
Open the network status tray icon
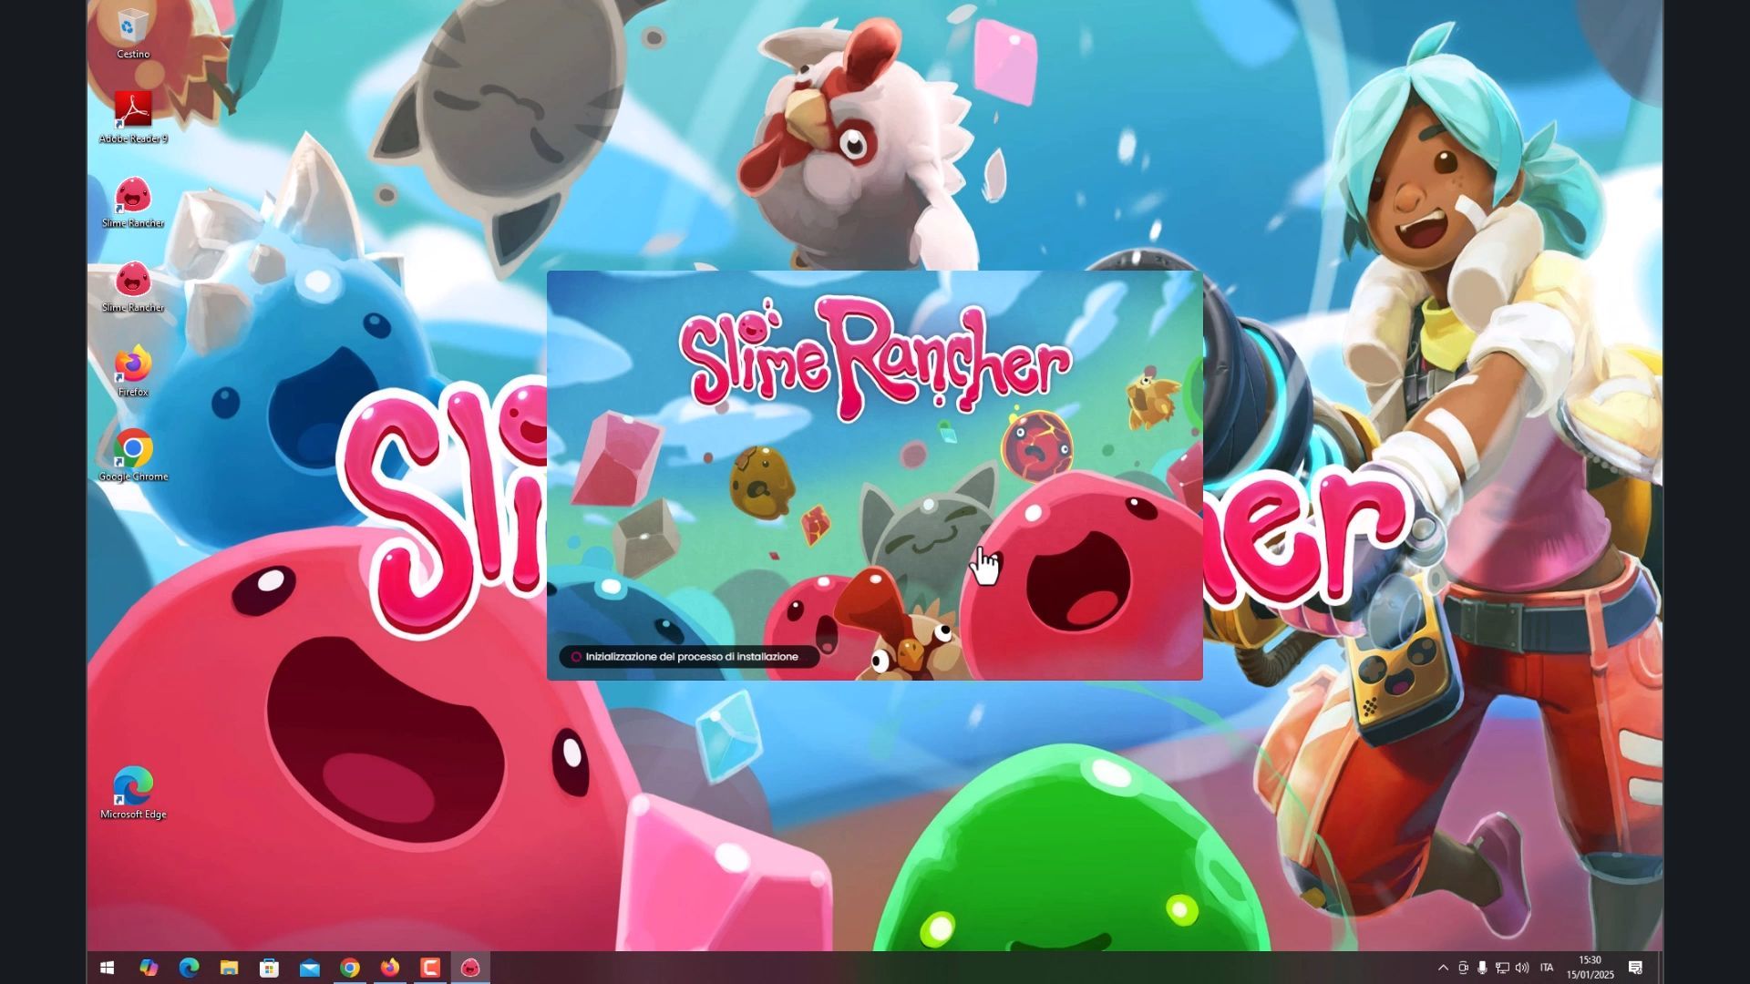1502,968
